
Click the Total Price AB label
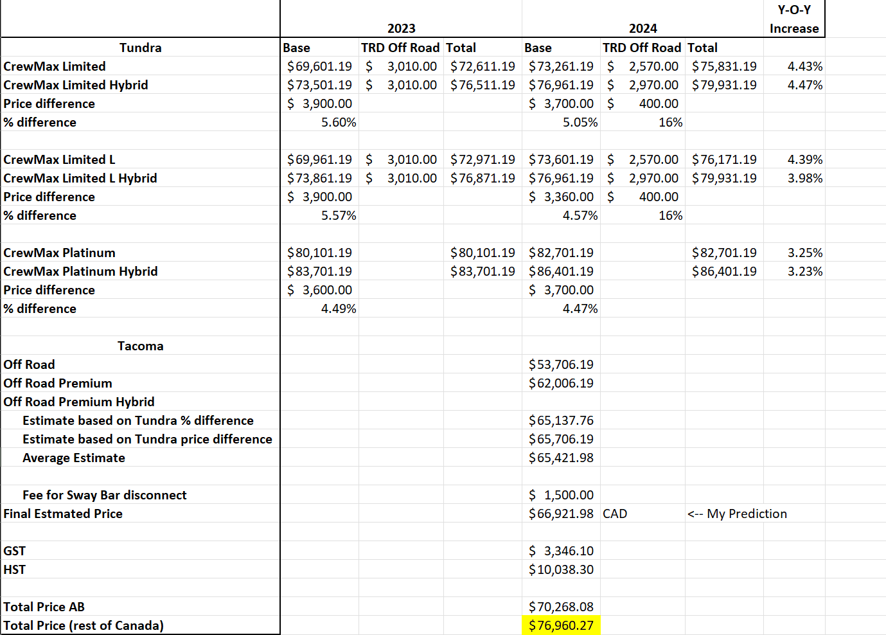coord(44,607)
